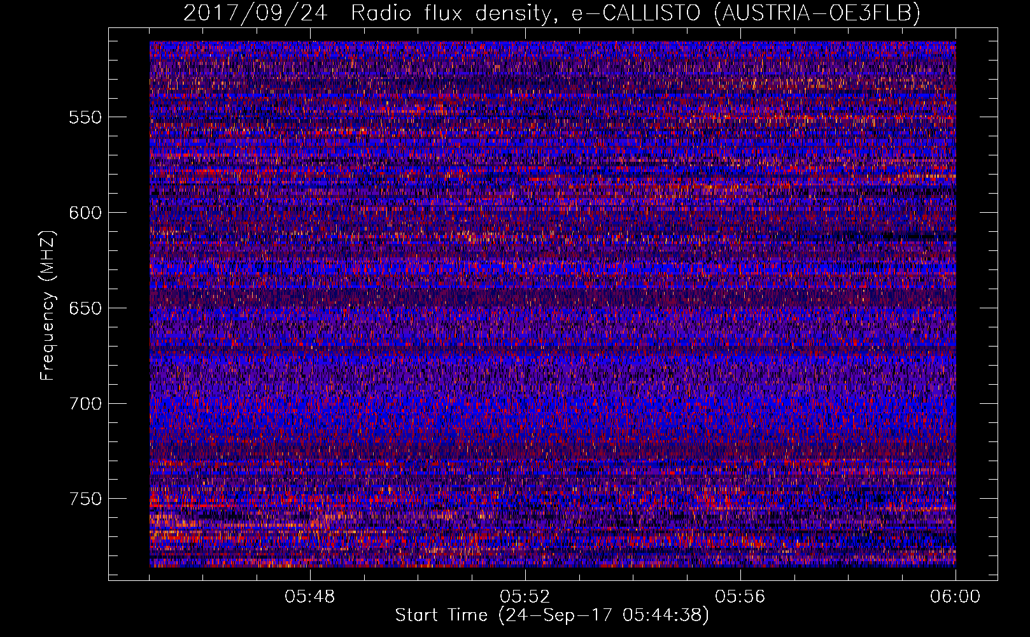Click the 700 frequency tick label
Image resolution: width=1030 pixels, height=637 pixels.
point(85,404)
